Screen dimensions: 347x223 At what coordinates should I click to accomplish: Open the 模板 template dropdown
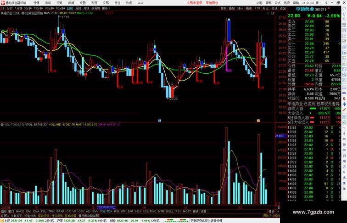(x=271, y=212)
